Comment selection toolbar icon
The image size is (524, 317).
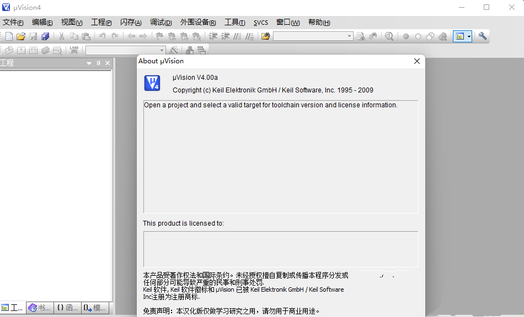pos(237,36)
